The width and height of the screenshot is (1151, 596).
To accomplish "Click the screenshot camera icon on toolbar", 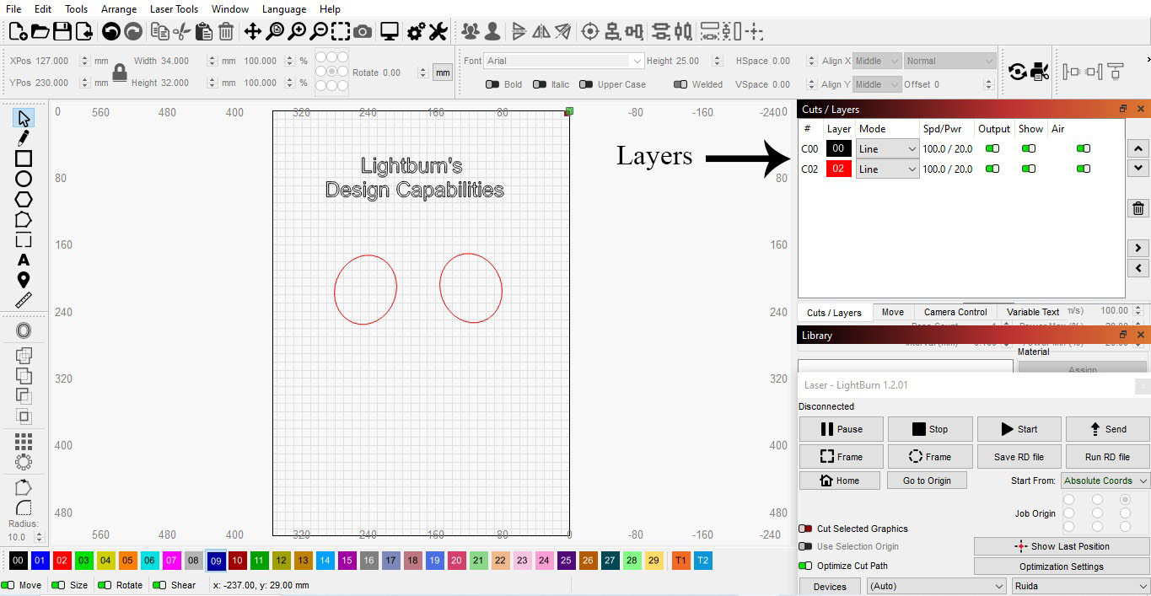I will click(x=361, y=31).
